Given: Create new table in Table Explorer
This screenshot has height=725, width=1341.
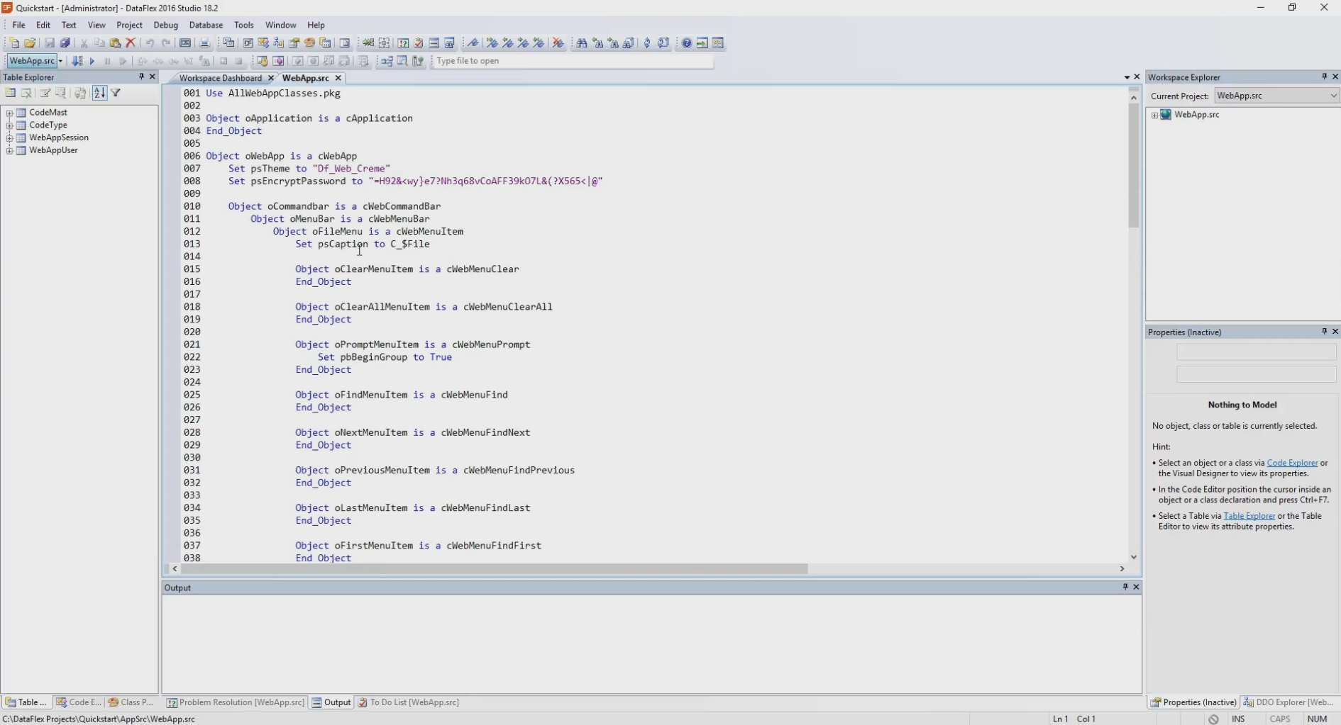Looking at the screenshot, I should (x=10, y=93).
